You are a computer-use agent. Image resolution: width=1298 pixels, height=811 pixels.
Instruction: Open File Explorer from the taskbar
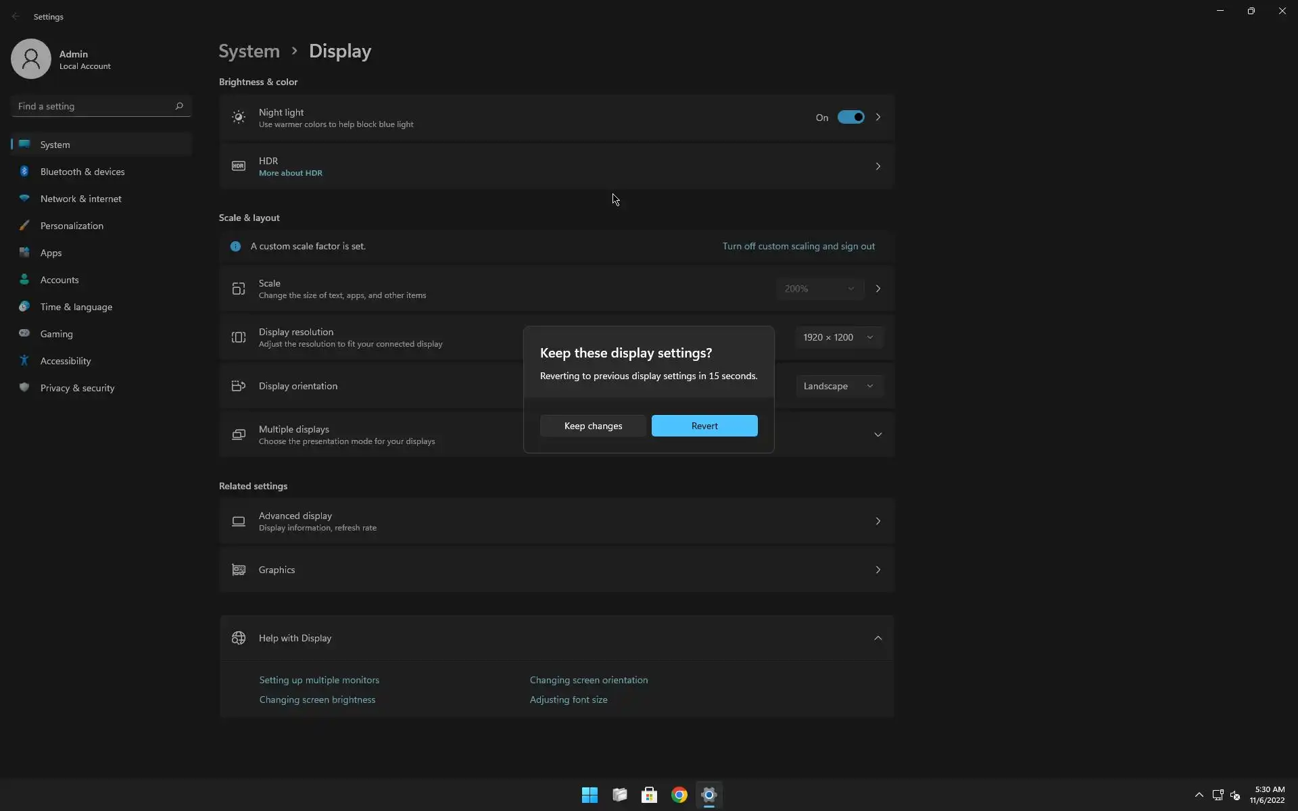[x=619, y=795]
